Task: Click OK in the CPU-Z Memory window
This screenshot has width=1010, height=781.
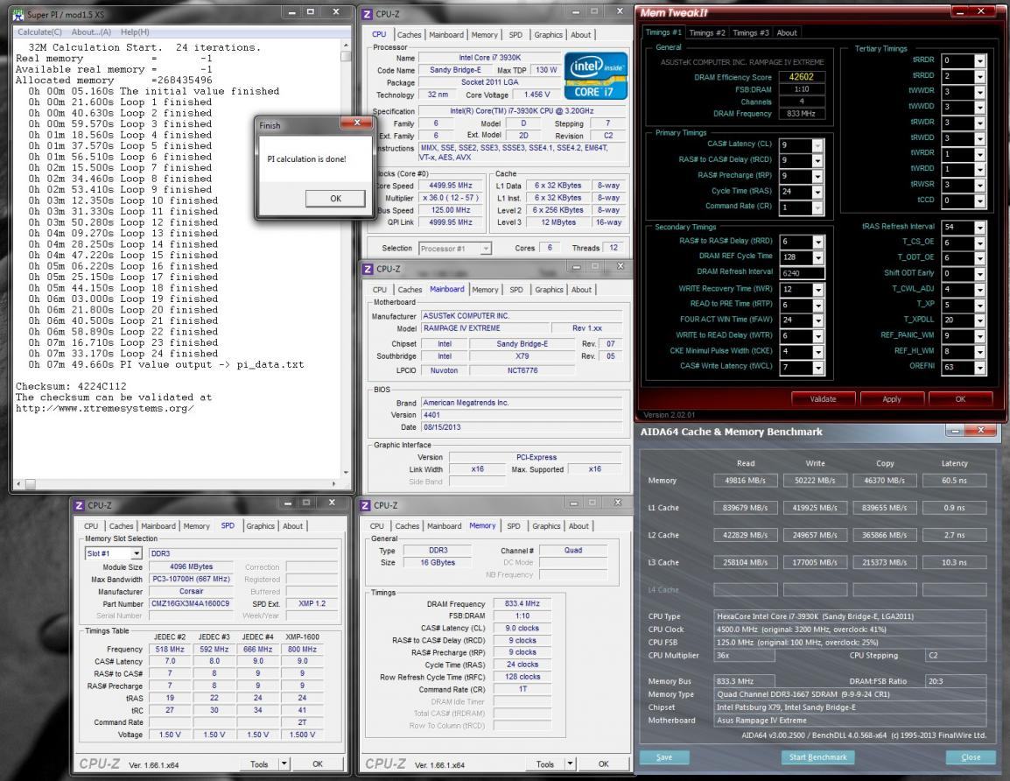Action: click(604, 763)
